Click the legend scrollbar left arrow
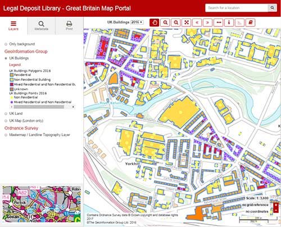This screenshot has height=227, width=281. [x=12, y=107]
